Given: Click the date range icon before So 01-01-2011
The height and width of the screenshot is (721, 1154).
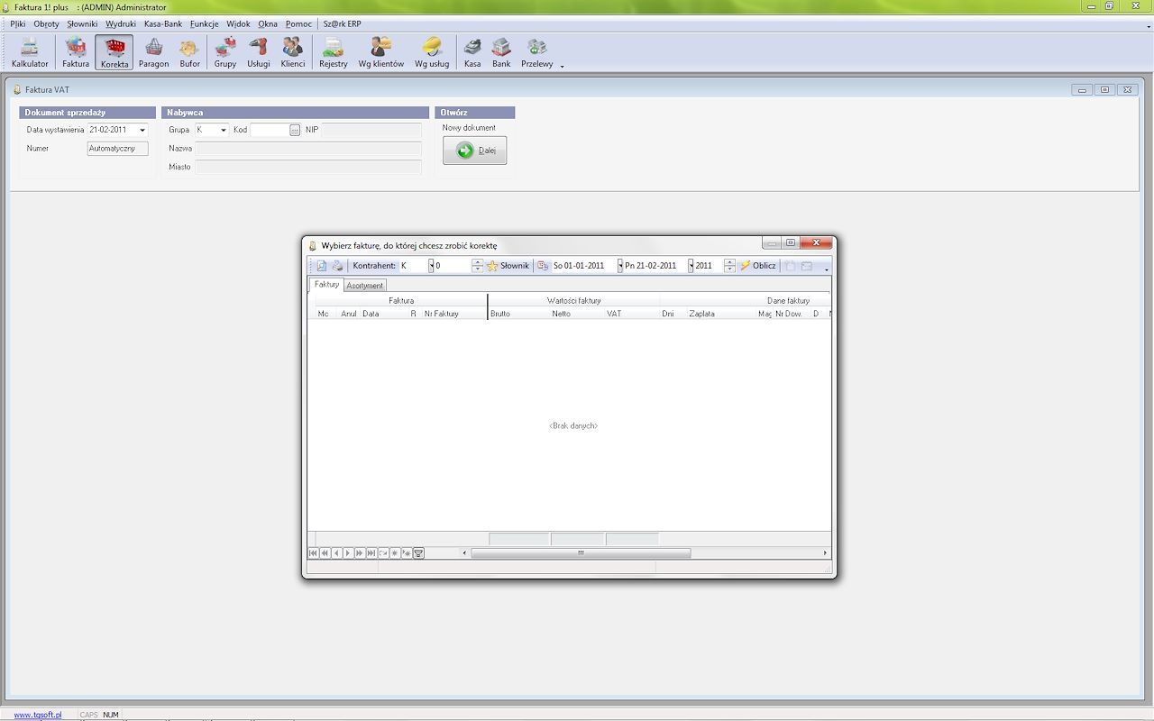Looking at the screenshot, I should [x=543, y=266].
